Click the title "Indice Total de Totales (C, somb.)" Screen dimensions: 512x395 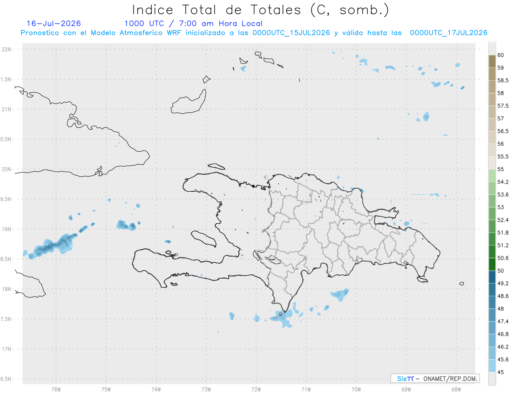[x=260, y=9]
